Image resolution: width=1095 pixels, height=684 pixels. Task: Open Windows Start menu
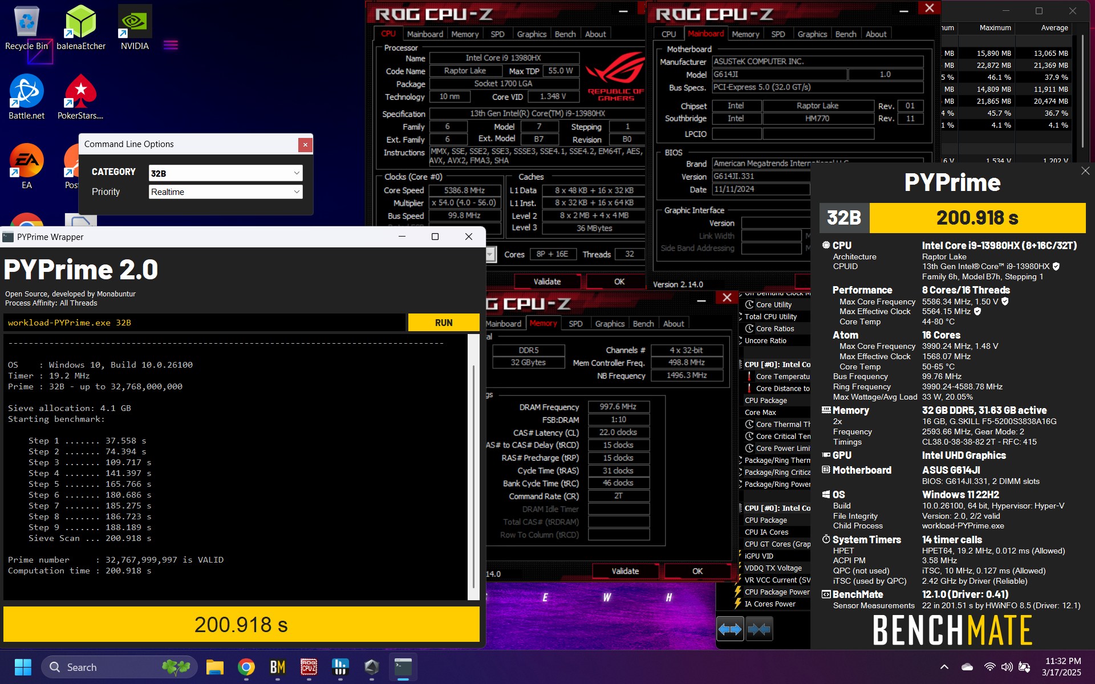pos(23,667)
